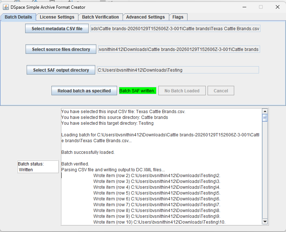This screenshot has width=286, height=232.
Task: Click the Java icon in title bar
Action: click(x=6, y=7)
